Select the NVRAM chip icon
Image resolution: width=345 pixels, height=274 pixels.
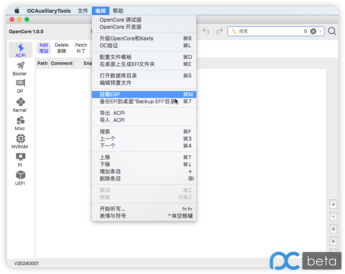[20, 139]
